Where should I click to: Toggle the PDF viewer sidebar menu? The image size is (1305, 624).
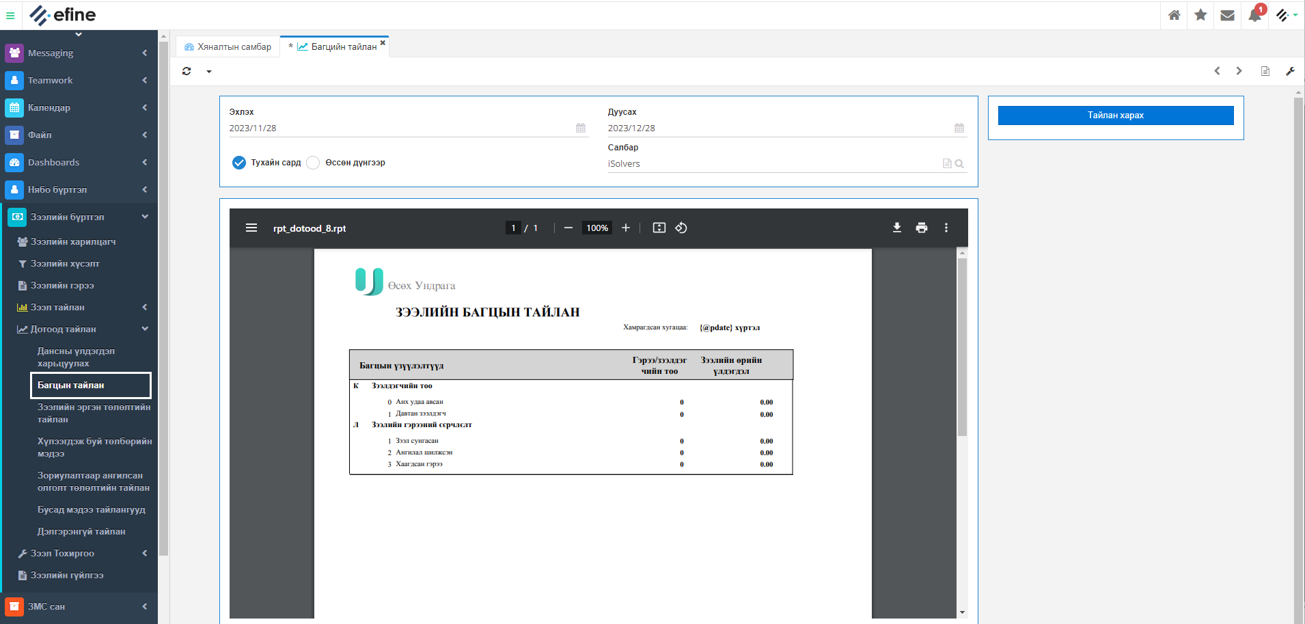tap(251, 228)
